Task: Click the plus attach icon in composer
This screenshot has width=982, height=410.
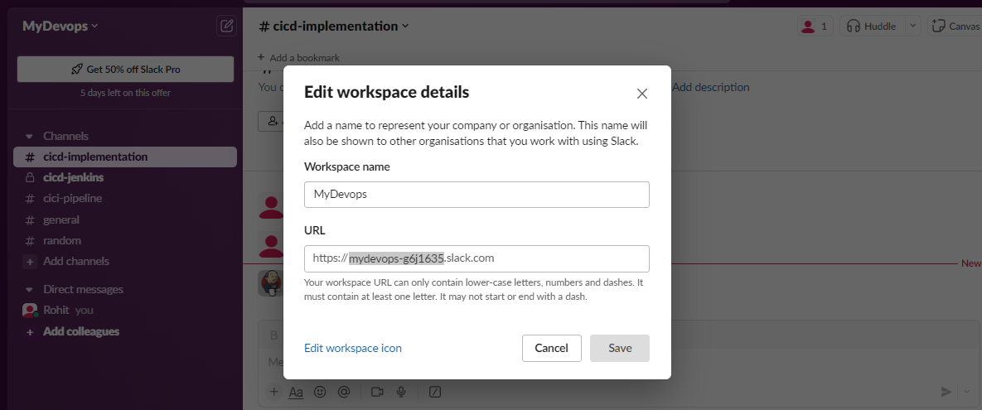Action: [274, 392]
